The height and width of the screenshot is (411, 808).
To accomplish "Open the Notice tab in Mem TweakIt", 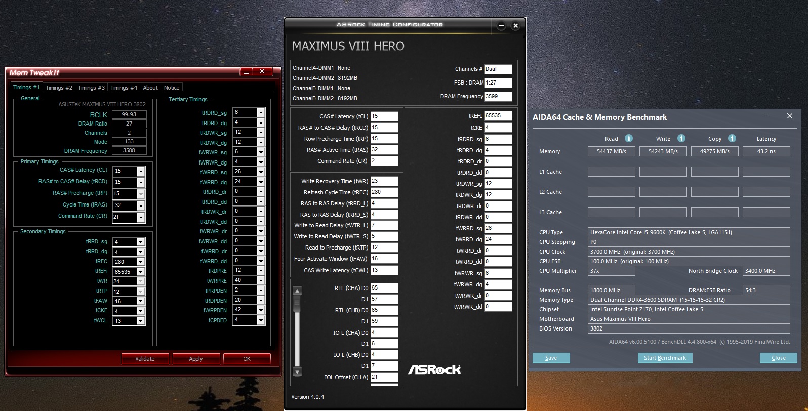I will 172,88.
